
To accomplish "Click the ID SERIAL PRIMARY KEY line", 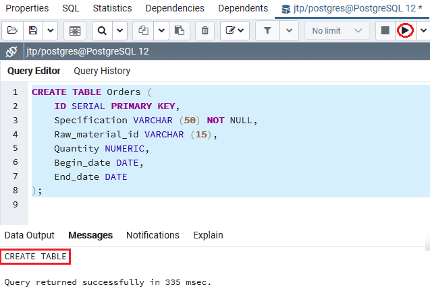I will (x=117, y=106).
